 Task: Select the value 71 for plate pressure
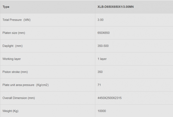[x=99, y=85]
